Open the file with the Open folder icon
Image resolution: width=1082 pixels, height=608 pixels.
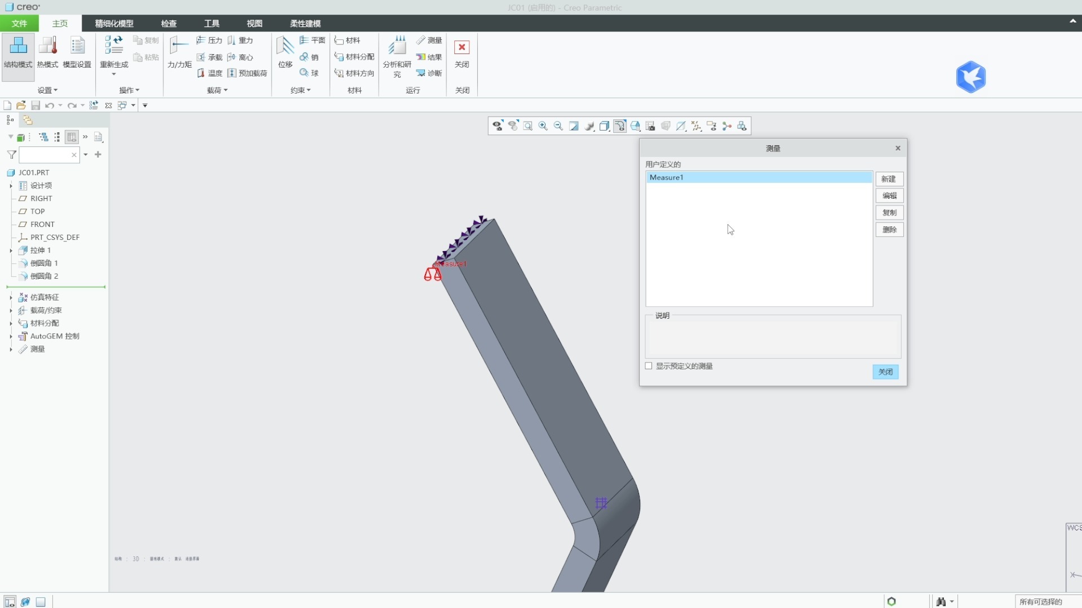[21, 105]
